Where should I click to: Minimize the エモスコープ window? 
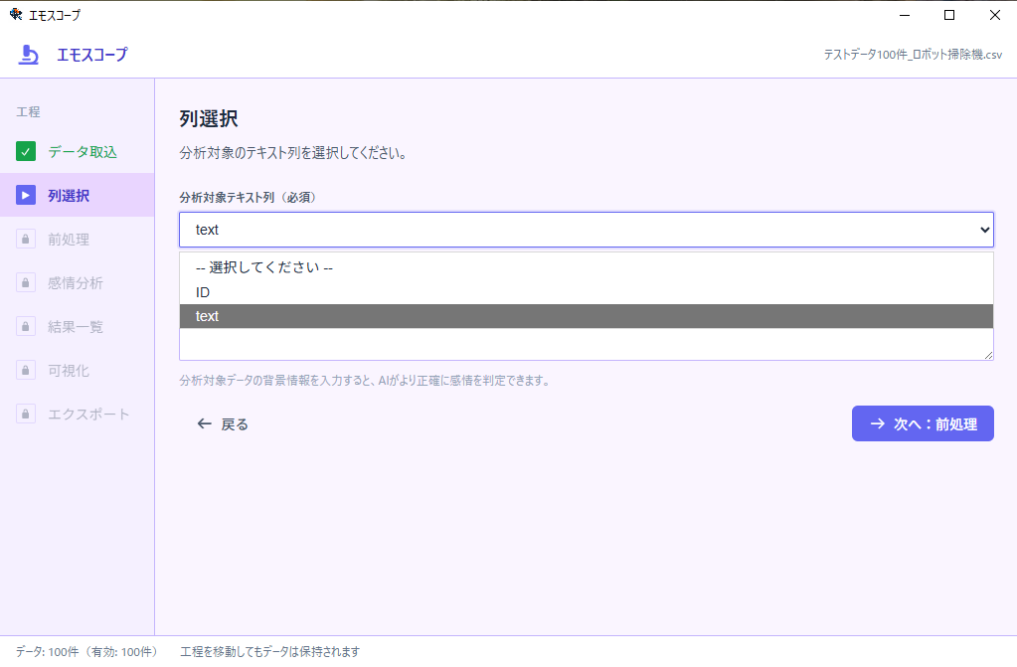904,15
